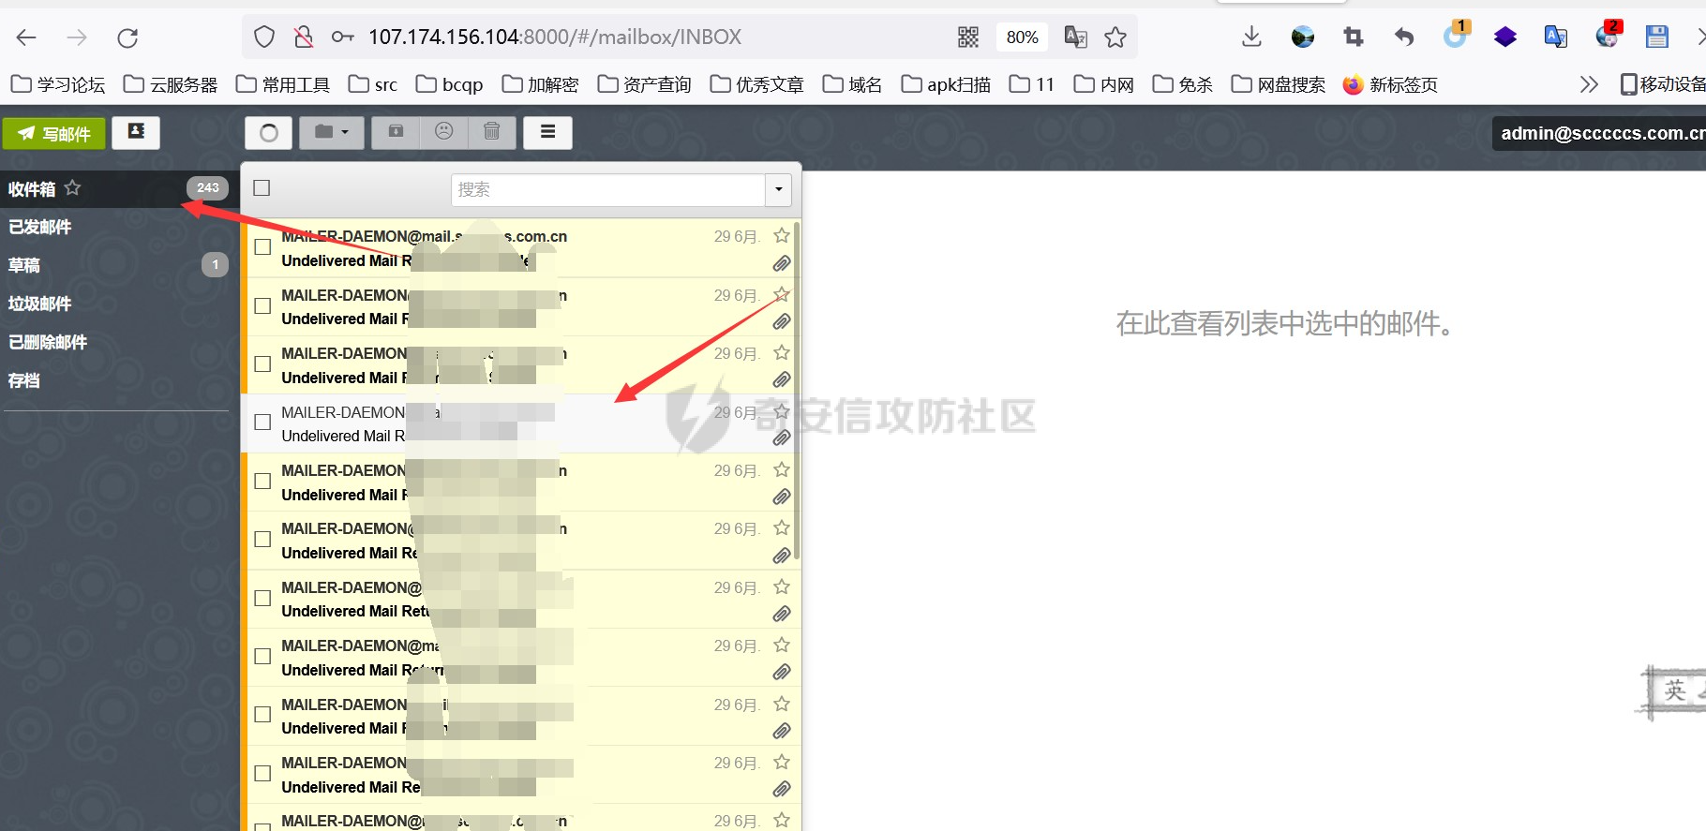Refresh the mailbox with the reload icon
1706x831 pixels.
click(269, 132)
